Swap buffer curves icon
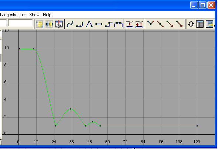The image size is (218, 149). [x=139, y=24]
